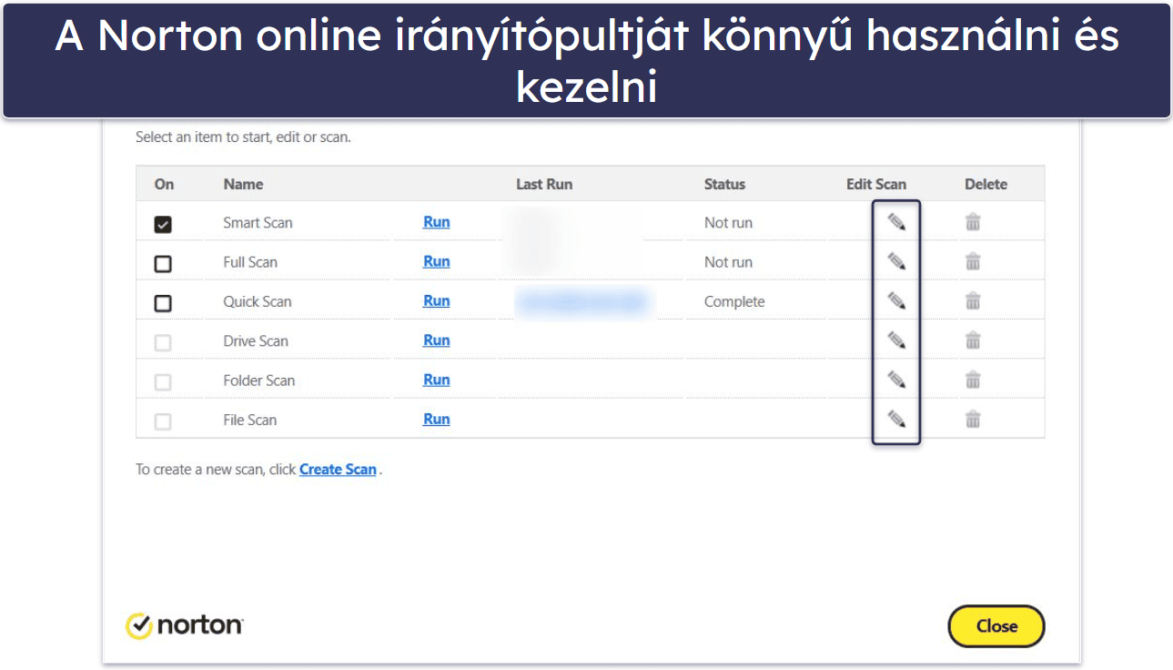The image size is (1173, 670).
Task: Run the Smart Scan
Action: click(x=437, y=222)
